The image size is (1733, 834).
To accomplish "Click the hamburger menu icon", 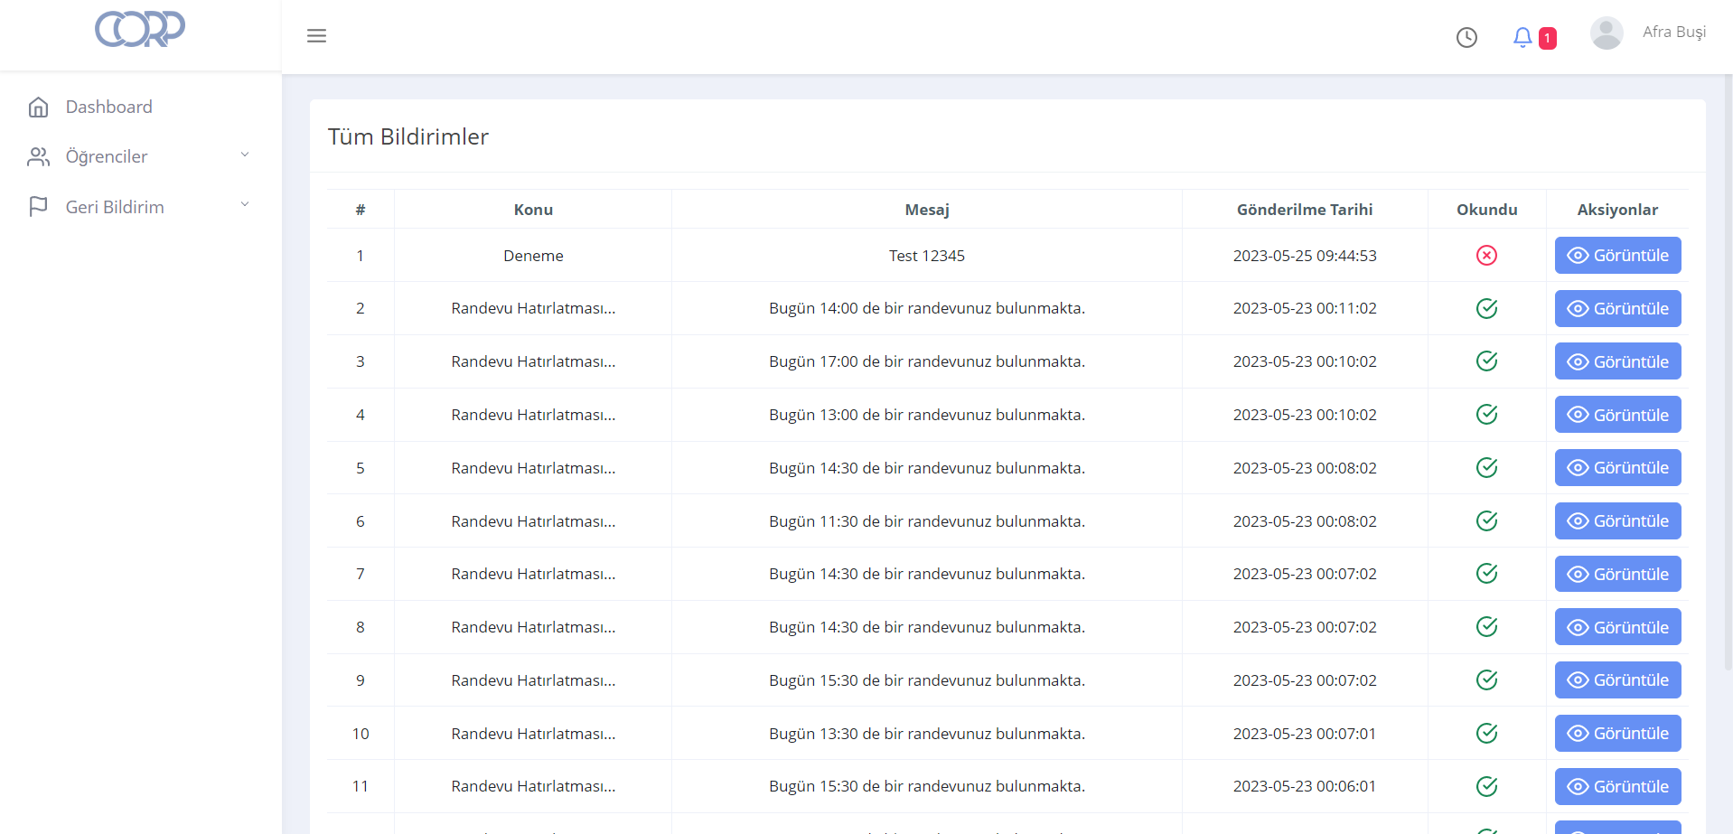I will point(316,36).
